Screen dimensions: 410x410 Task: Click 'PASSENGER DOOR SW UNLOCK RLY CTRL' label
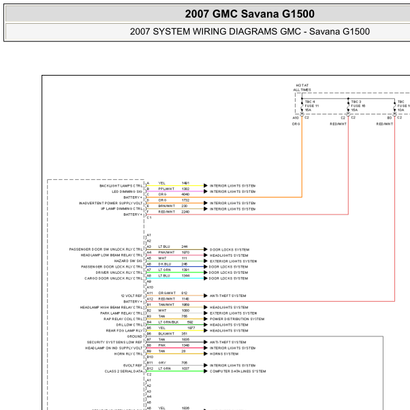106,249
